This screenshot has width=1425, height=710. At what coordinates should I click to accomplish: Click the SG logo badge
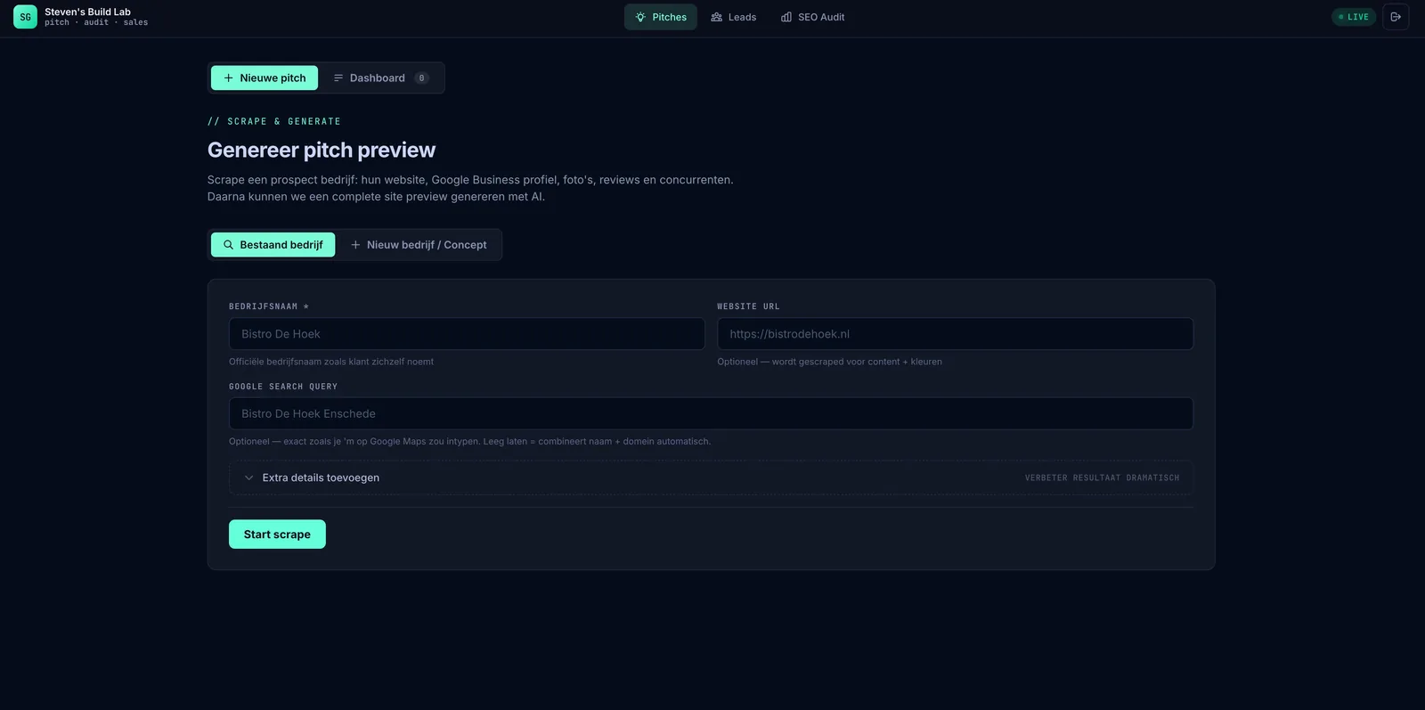tap(25, 17)
